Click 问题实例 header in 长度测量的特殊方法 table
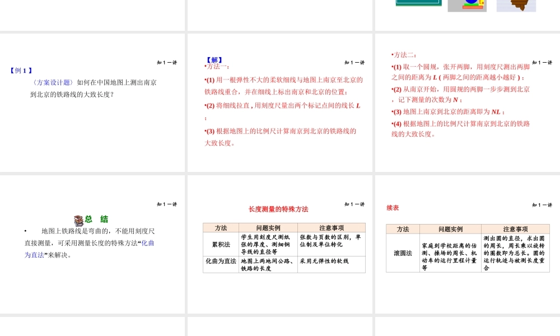 pos(268,228)
